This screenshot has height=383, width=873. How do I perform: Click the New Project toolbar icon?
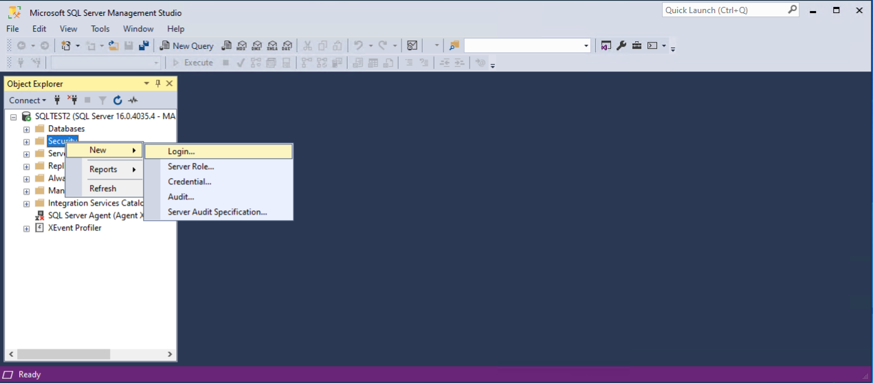click(66, 45)
